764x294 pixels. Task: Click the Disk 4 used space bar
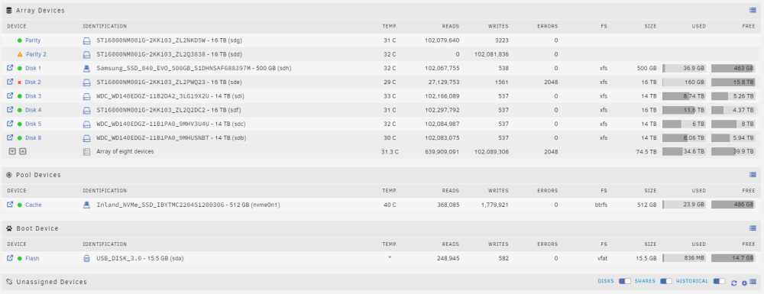click(x=684, y=110)
